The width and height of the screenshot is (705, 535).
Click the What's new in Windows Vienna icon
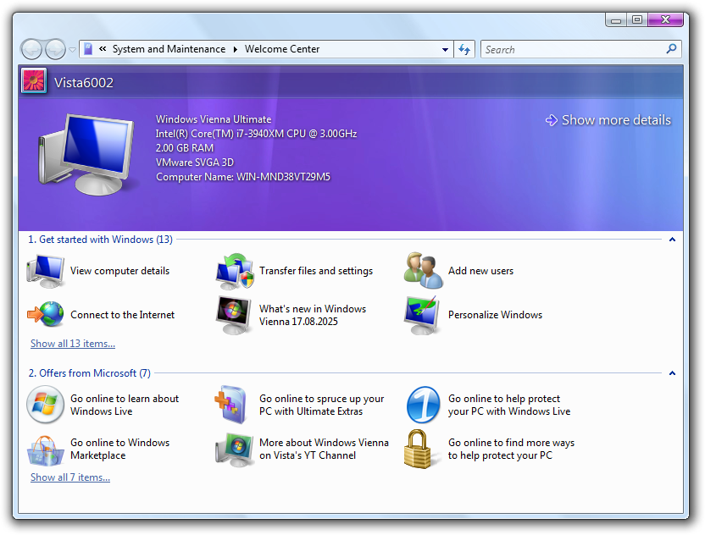tap(235, 315)
